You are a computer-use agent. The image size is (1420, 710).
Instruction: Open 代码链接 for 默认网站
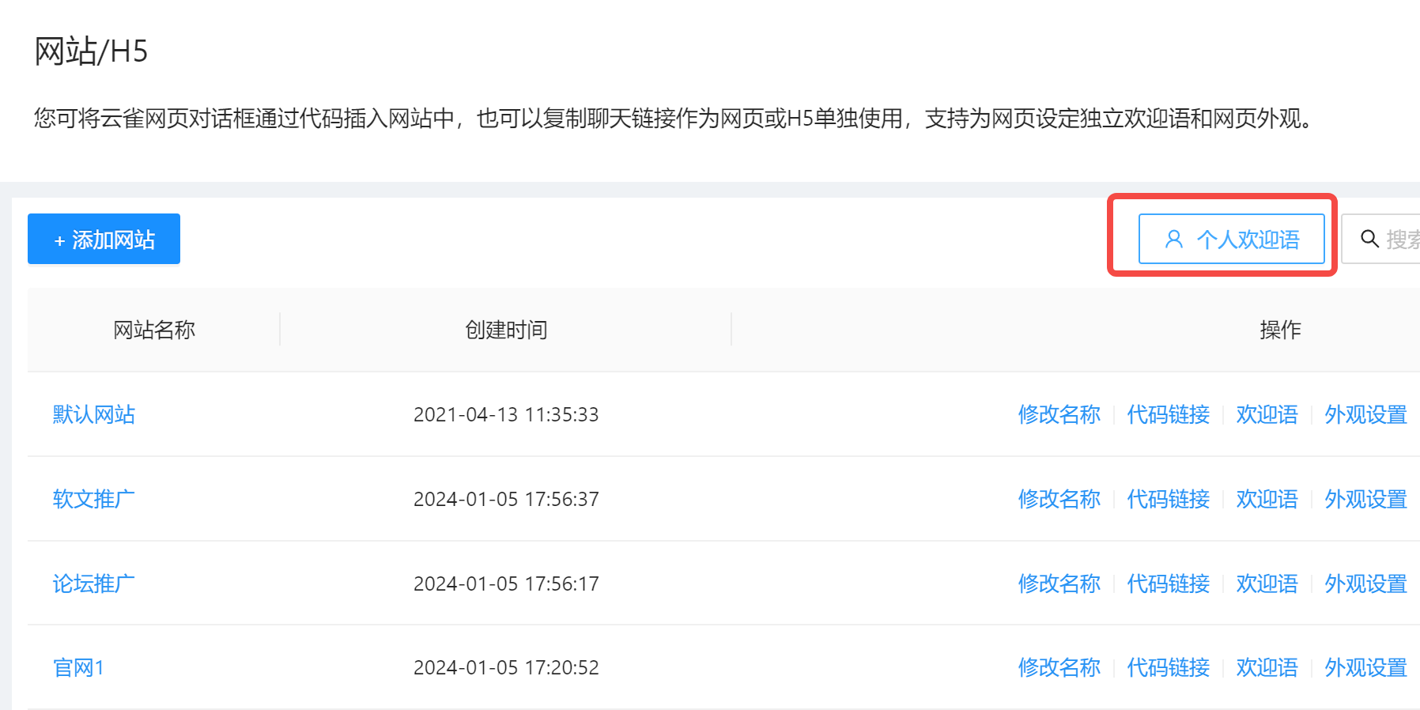1168,414
